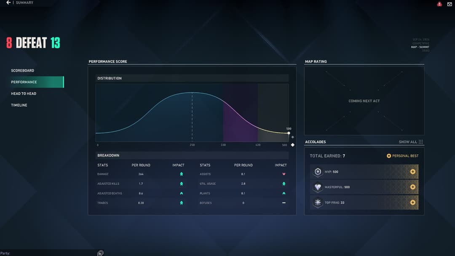Switch to Head to Head tab
This screenshot has width=455, height=256.
(x=24, y=93)
